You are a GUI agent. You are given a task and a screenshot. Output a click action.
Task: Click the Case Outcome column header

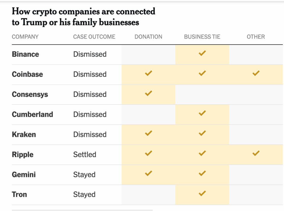(x=94, y=37)
